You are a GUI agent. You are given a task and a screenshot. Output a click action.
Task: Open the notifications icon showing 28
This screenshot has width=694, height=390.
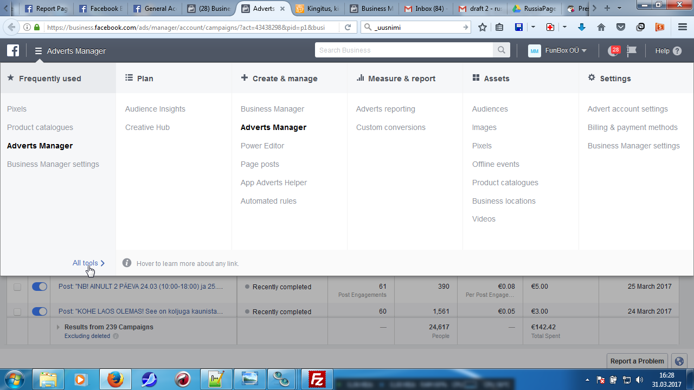(x=614, y=50)
